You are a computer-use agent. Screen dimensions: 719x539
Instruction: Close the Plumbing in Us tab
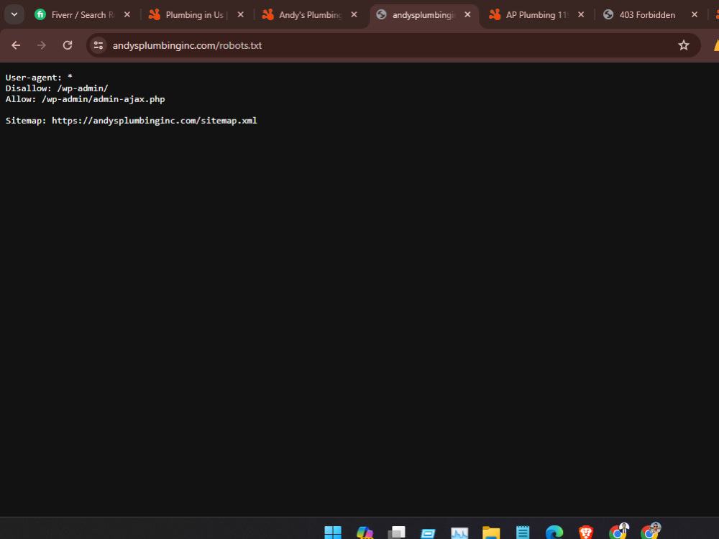240,14
